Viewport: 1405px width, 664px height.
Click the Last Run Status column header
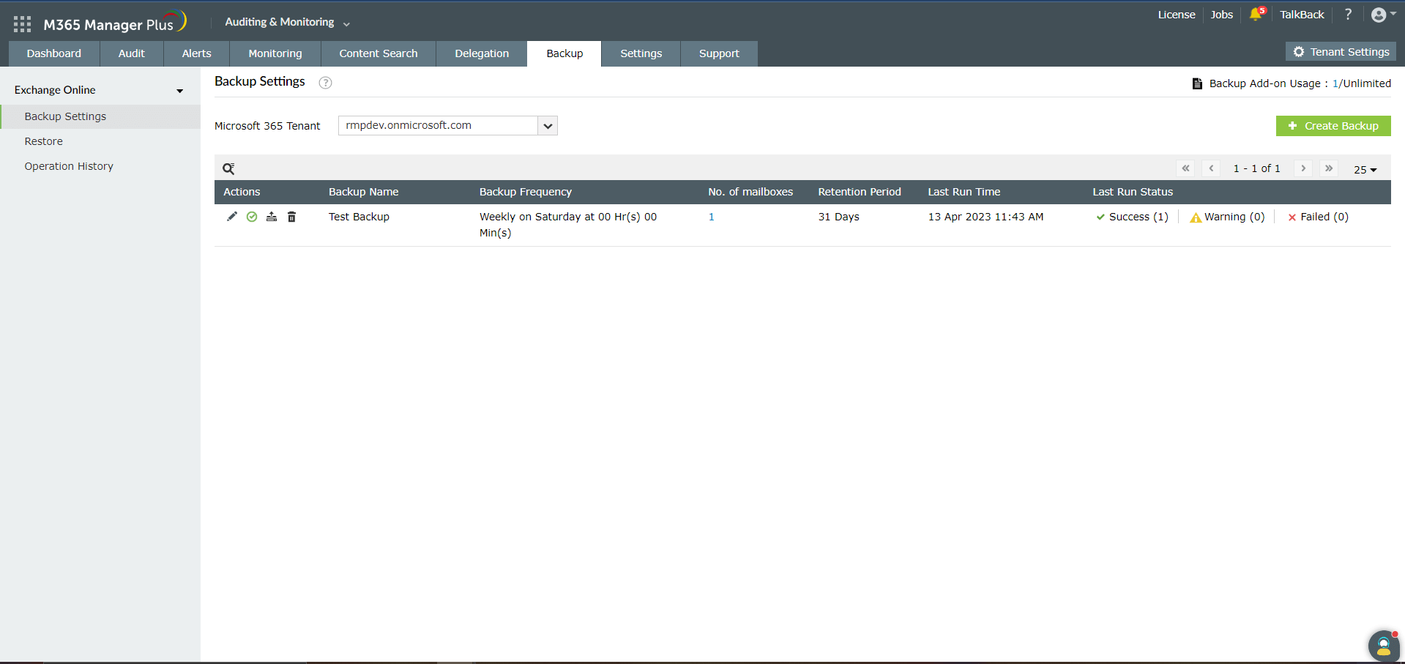1133,192
